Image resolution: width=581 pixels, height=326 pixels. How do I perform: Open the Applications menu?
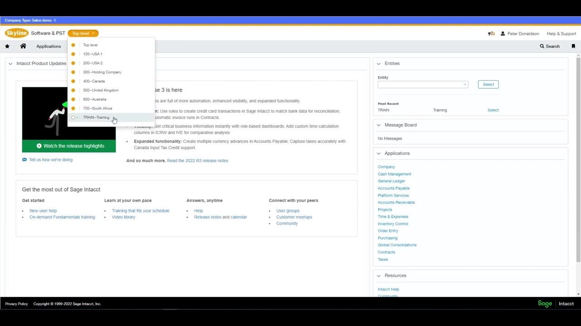[x=49, y=46]
